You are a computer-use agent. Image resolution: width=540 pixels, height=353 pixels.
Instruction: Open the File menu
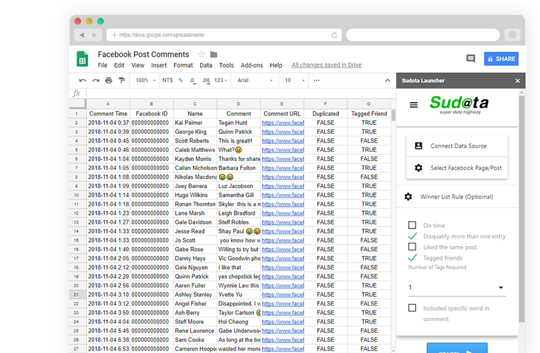(102, 65)
